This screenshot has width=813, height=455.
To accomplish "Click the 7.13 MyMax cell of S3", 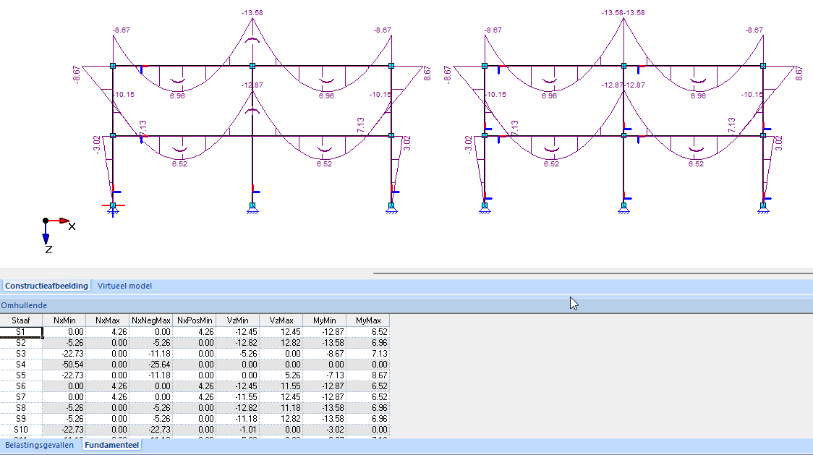I will [368, 354].
